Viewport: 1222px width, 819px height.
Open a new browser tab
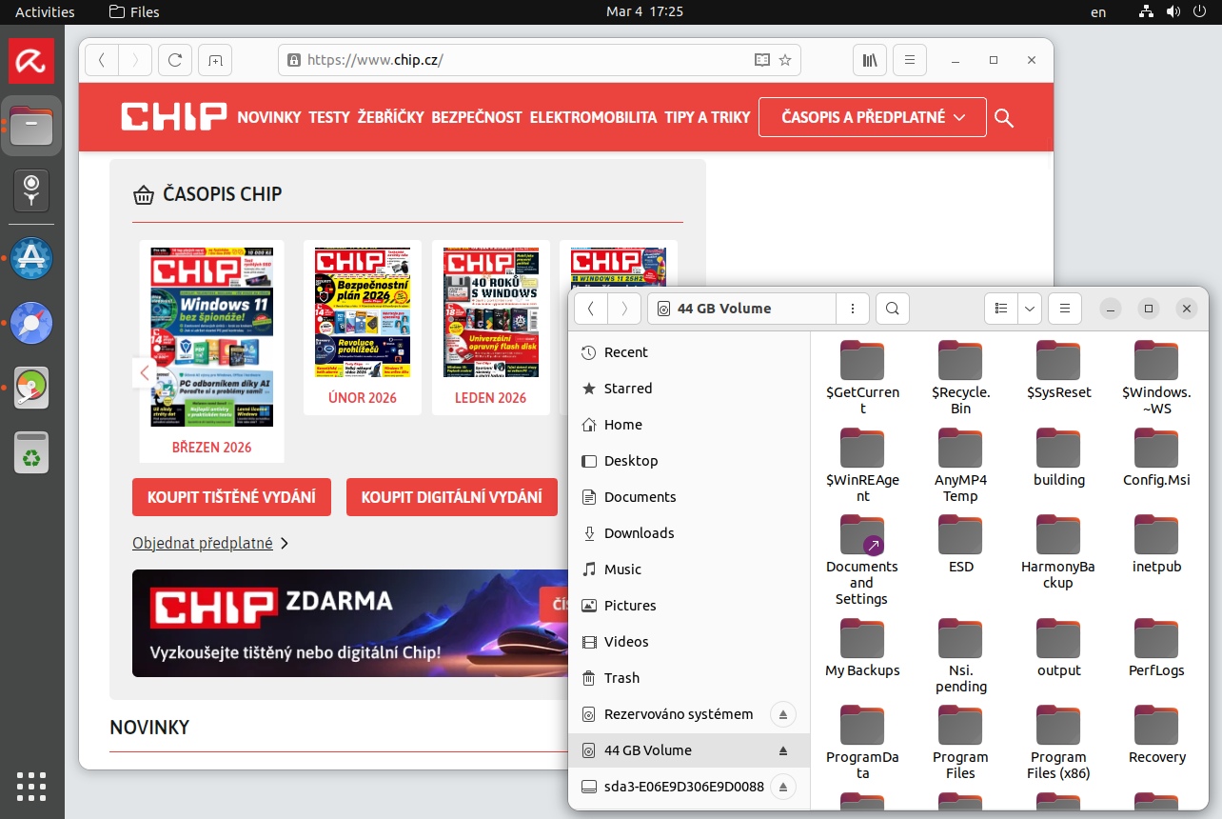[216, 60]
